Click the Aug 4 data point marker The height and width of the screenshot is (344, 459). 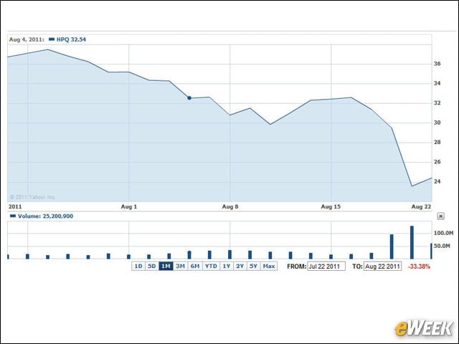click(189, 98)
